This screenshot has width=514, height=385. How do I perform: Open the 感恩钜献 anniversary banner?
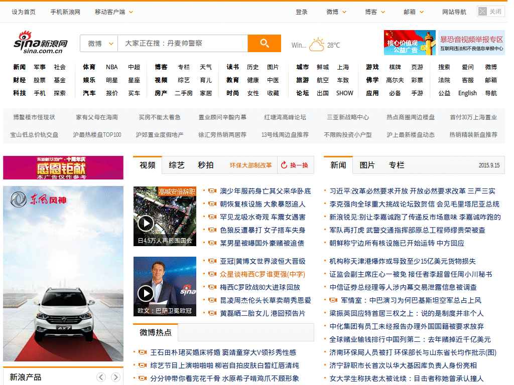tap(63, 167)
